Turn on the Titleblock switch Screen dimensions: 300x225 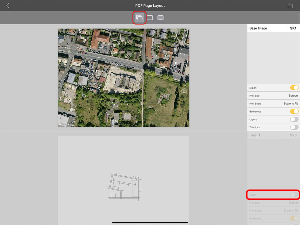[x=294, y=127]
